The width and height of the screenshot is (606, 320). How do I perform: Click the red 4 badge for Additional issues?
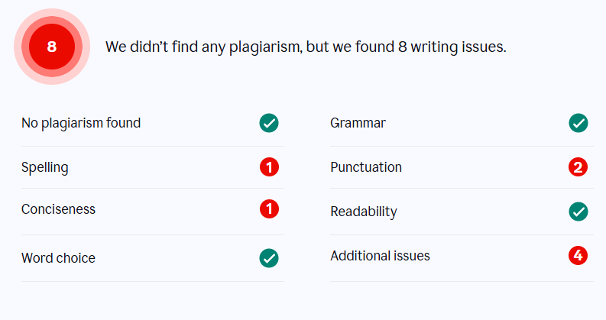578,256
